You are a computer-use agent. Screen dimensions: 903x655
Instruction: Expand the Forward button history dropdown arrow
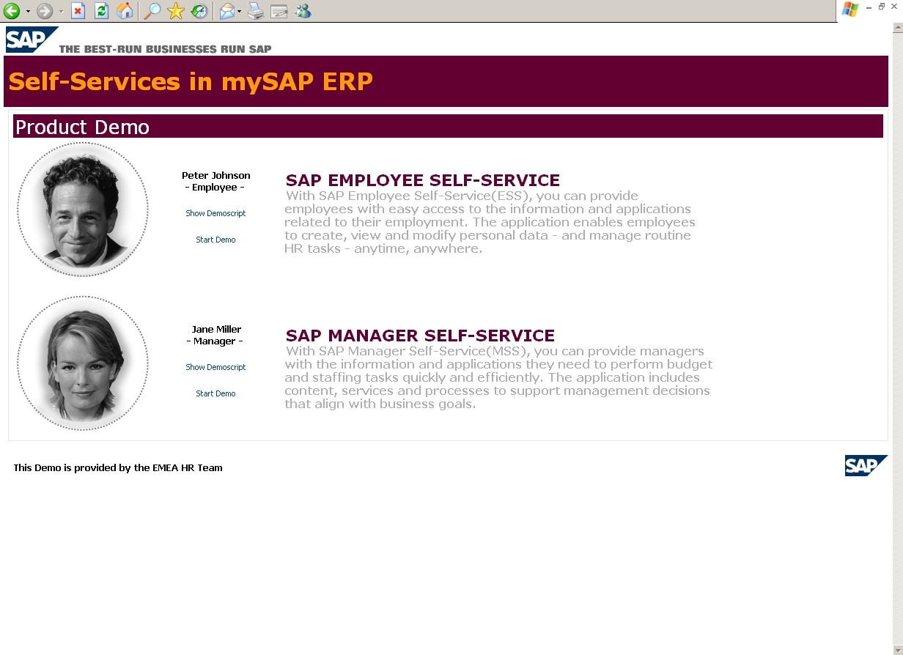click(61, 11)
